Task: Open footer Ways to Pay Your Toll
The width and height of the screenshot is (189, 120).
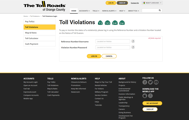Action: tap(103, 82)
